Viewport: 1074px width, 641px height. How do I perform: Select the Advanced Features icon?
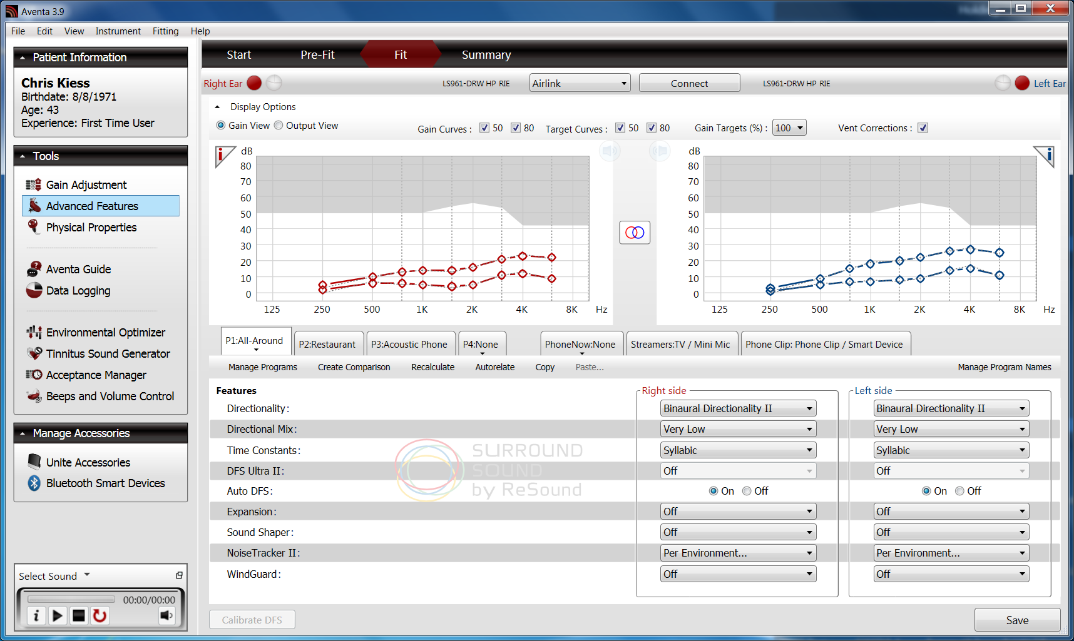tap(34, 206)
